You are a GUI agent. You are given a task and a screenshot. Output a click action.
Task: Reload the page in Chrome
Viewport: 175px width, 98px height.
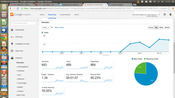pos(18,8)
